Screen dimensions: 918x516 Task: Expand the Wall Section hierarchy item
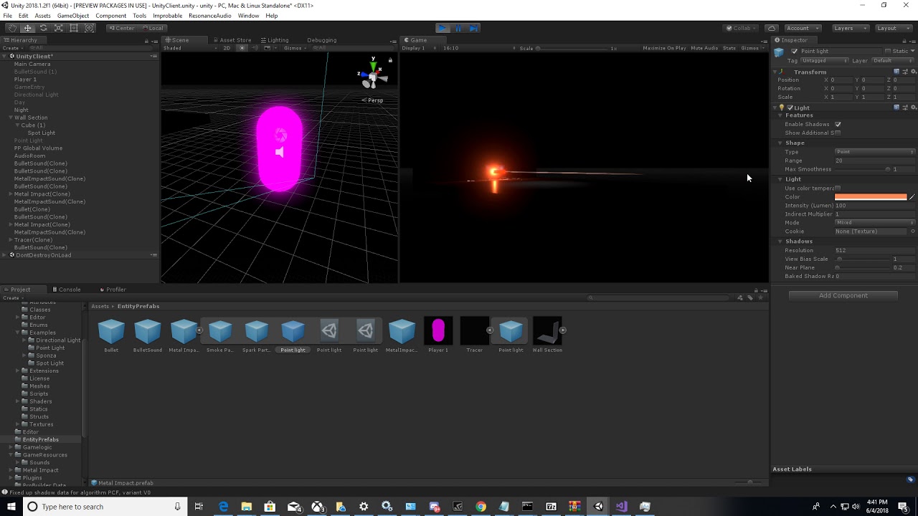(x=11, y=118)
